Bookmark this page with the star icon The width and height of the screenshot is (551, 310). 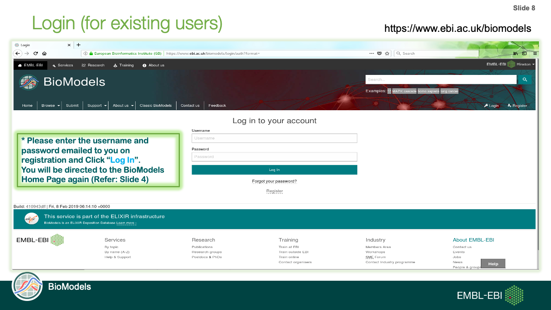click(387, 53)
